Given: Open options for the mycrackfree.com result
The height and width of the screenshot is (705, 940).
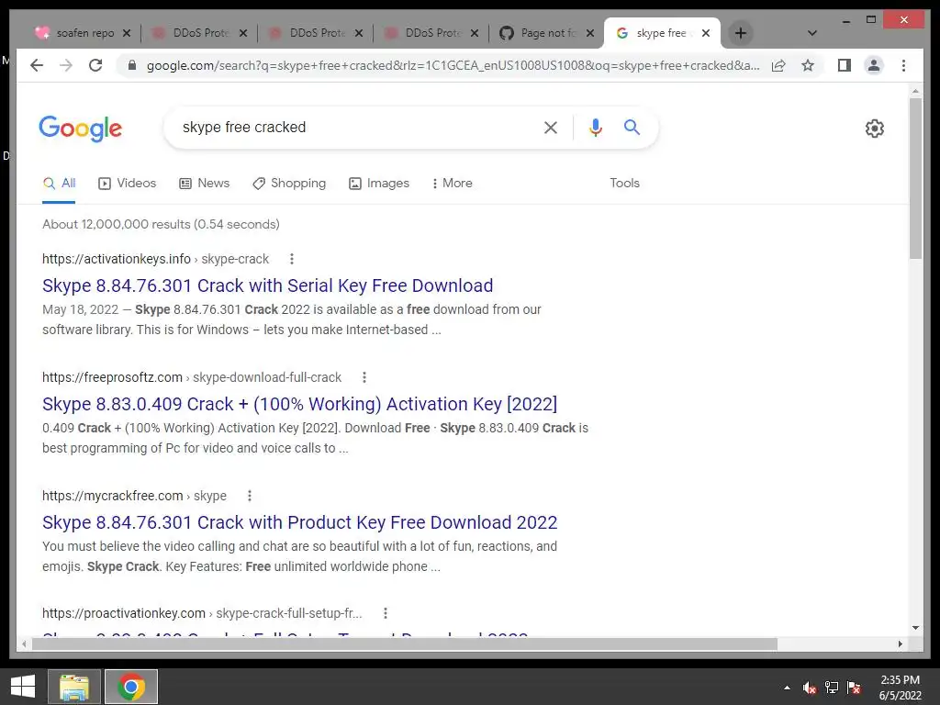Looking at the screenshot, I should tap(250, 496).
